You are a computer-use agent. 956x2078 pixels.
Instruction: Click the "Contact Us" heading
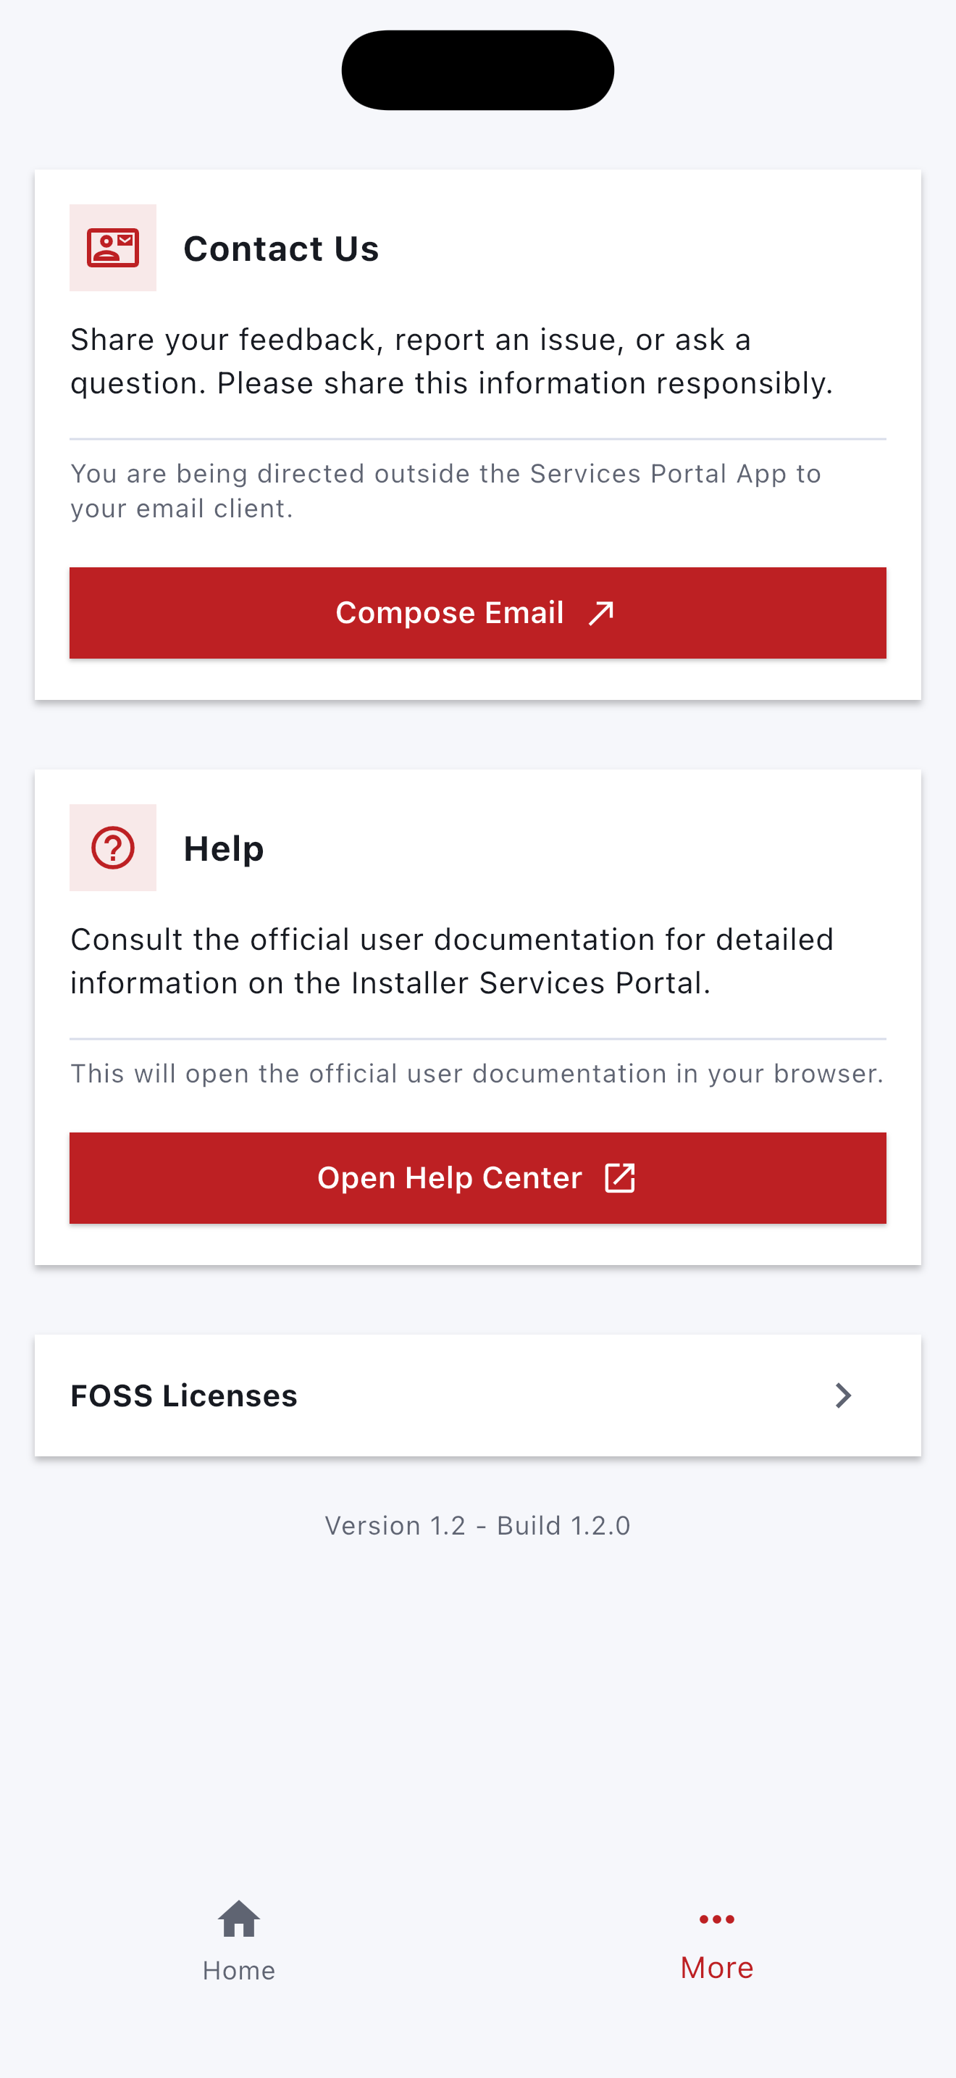[281, 249]
